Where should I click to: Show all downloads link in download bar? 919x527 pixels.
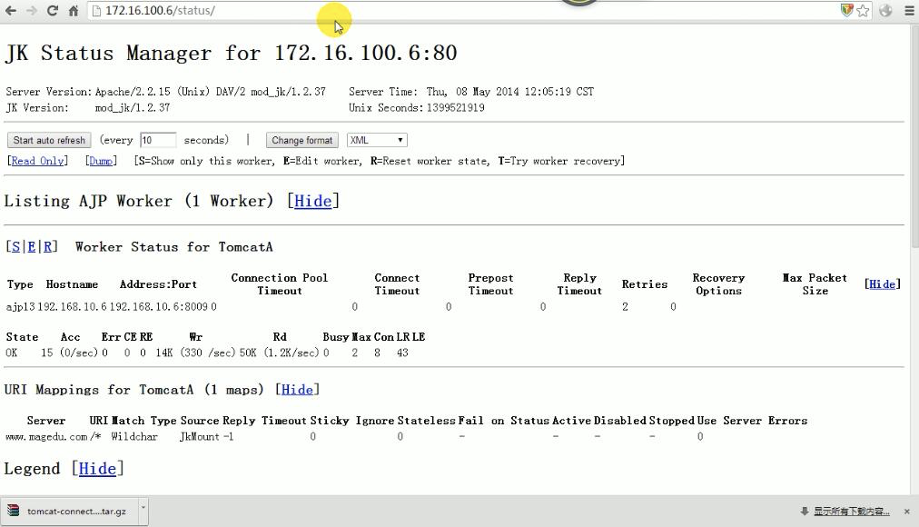pos(851,512)
